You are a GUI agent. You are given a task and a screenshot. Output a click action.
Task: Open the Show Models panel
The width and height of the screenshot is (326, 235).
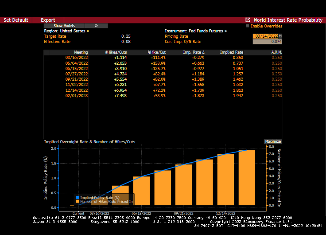click(64, 26)
